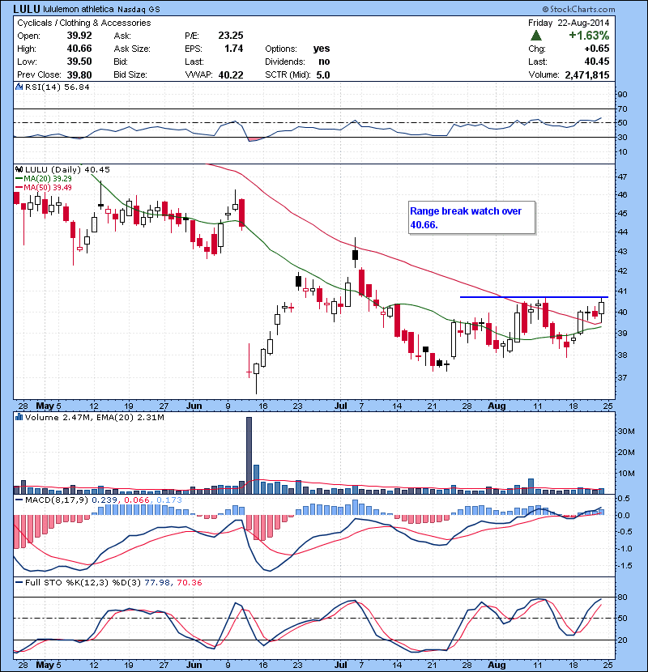Click the MA(20) 39.29 legend text

tap(48, 179)
